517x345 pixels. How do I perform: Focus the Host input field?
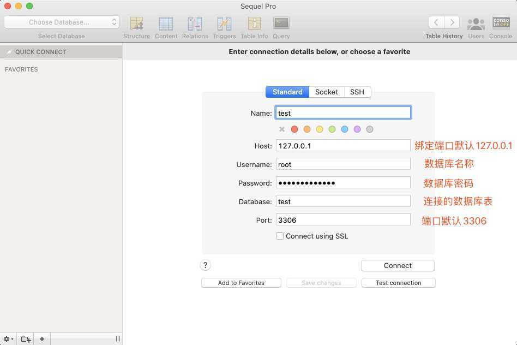[x=343, y=146]
